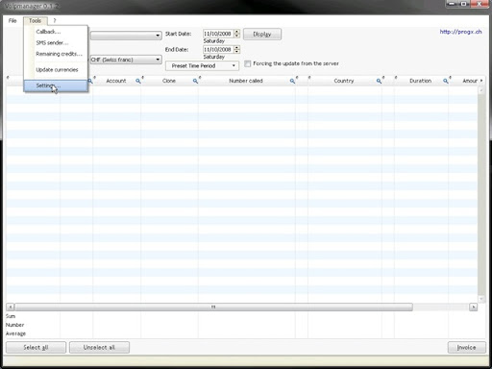
Task: Click the search icon beside Account column
Action: pyautogui.click(x=138, y=81)
